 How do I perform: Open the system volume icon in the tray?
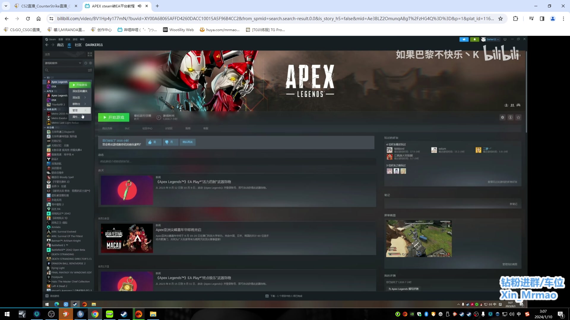(x=512, y=314)
